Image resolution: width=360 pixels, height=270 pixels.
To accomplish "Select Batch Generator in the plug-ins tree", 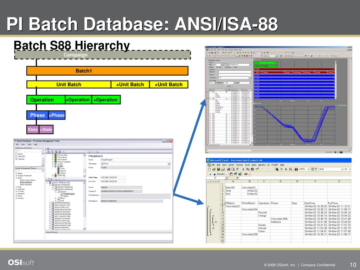I will point(26,185).
